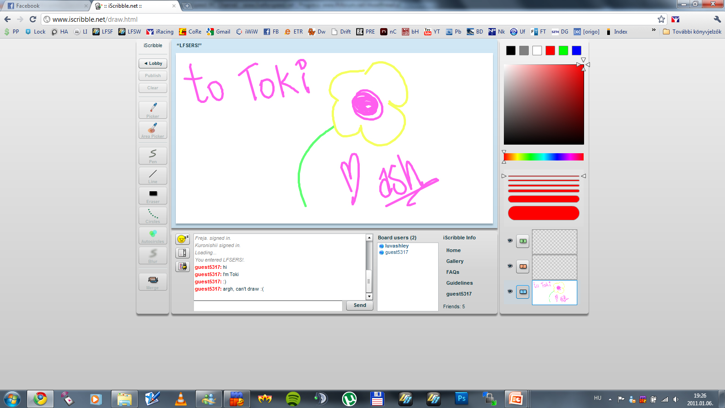725x408 pixels.
Task: Activate the Circles tool
Action: click(x=153, y=215)
